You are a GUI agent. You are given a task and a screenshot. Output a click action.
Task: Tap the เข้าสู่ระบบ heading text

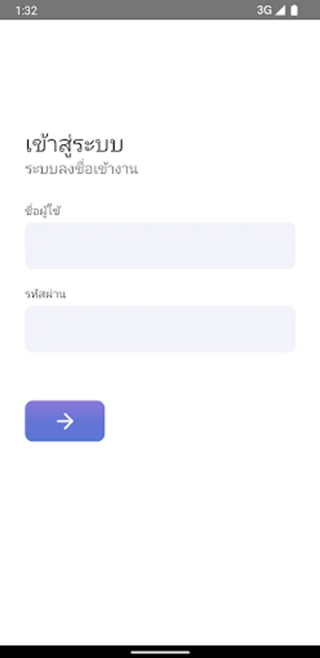(x=75, y=145)
